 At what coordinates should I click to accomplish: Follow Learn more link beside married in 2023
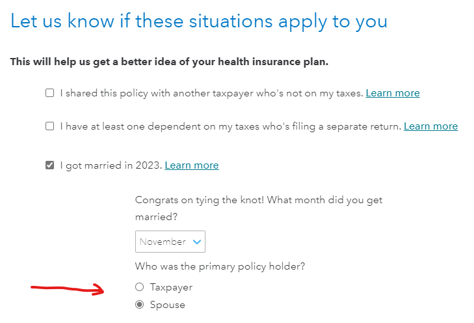pyautogui.click(x=192, y=165)
